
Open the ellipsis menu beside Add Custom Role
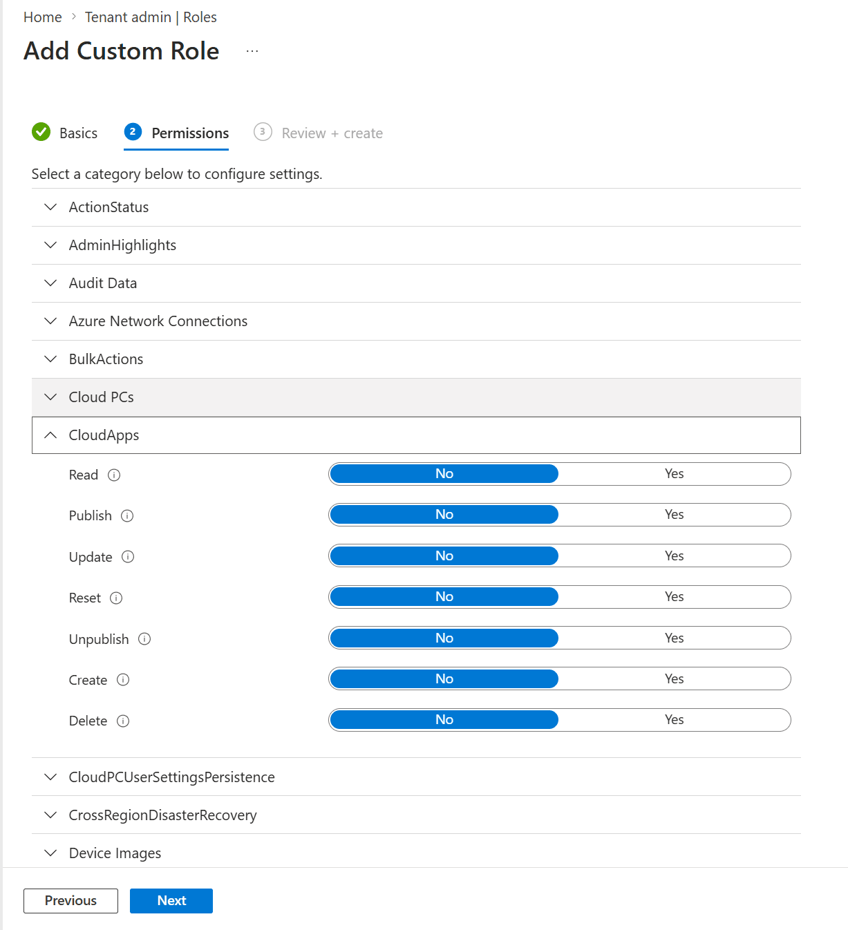tap(252, 51)
